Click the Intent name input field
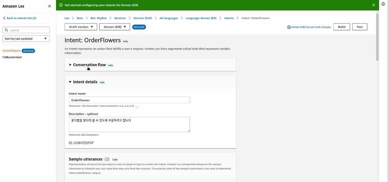This screenshot has height=182, width=389. pyautogui.click(x=129, y=100)
